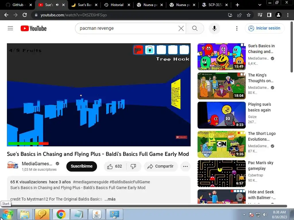The image size is (294, 220).
Task: Open YouTube settings three-dot menu
Action: [237, 28]
